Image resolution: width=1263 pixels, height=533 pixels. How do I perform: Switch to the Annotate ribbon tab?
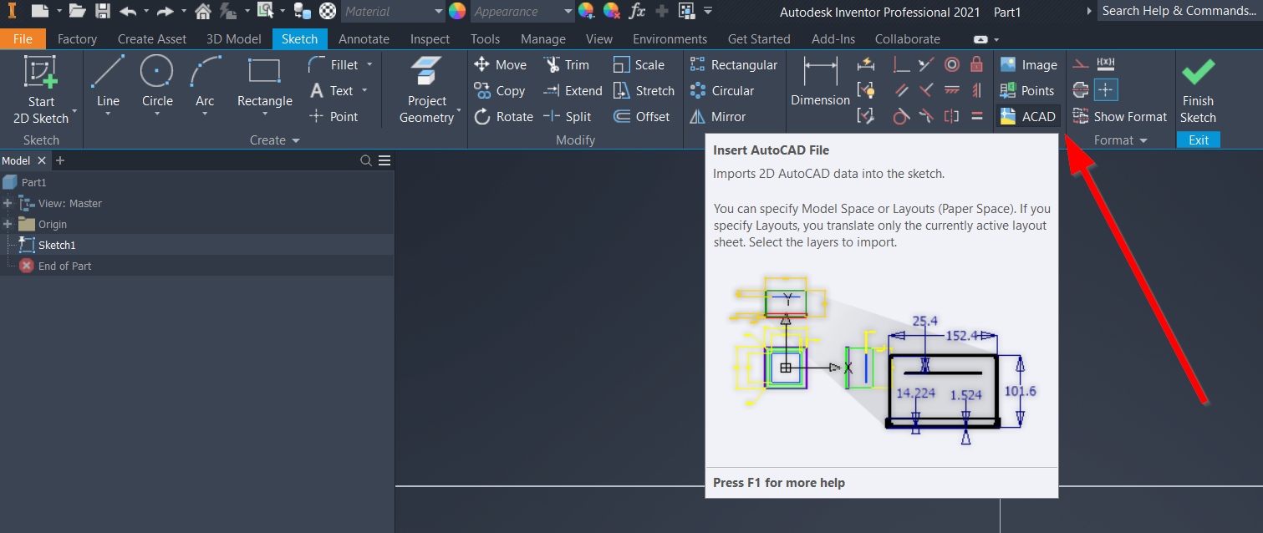364,38
